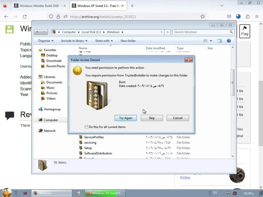Click the Windows Explorer taskbar button
The image size is (263, 197).
click(x=52, y=193)
